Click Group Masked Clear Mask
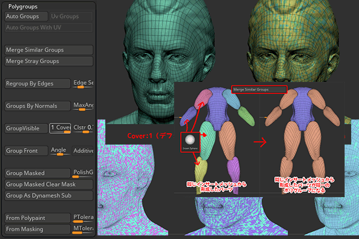Viewport: 359px width, 239px height. (x=48, y=184)
